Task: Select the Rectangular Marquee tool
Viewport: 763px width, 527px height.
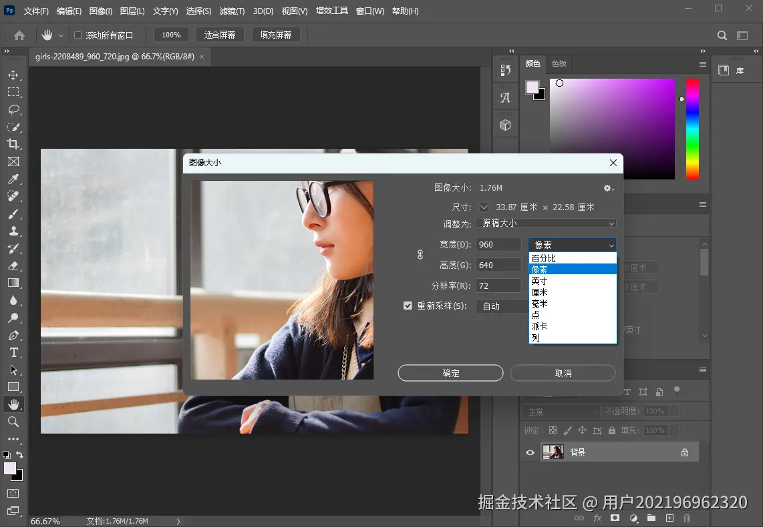Action: click(13, 92)
